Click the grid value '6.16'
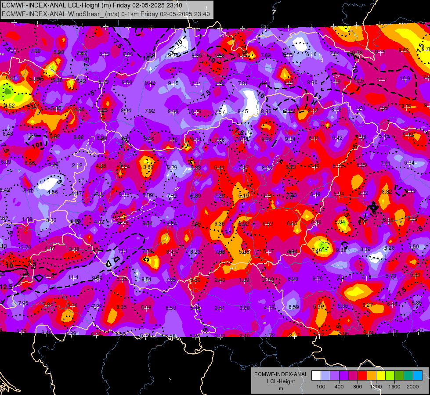 (311, 54)
